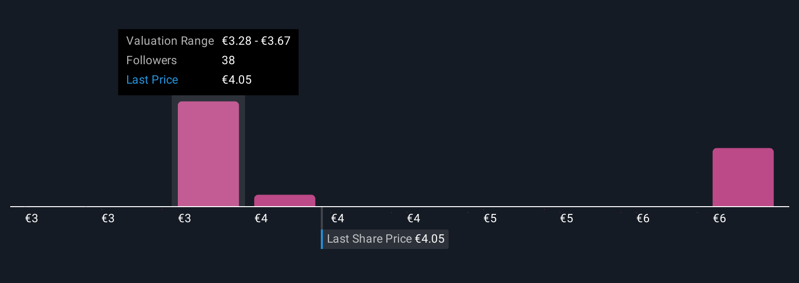799x283 pixels.
Task: Click the final €6 axis label under right bar
Action: point(720,218)
